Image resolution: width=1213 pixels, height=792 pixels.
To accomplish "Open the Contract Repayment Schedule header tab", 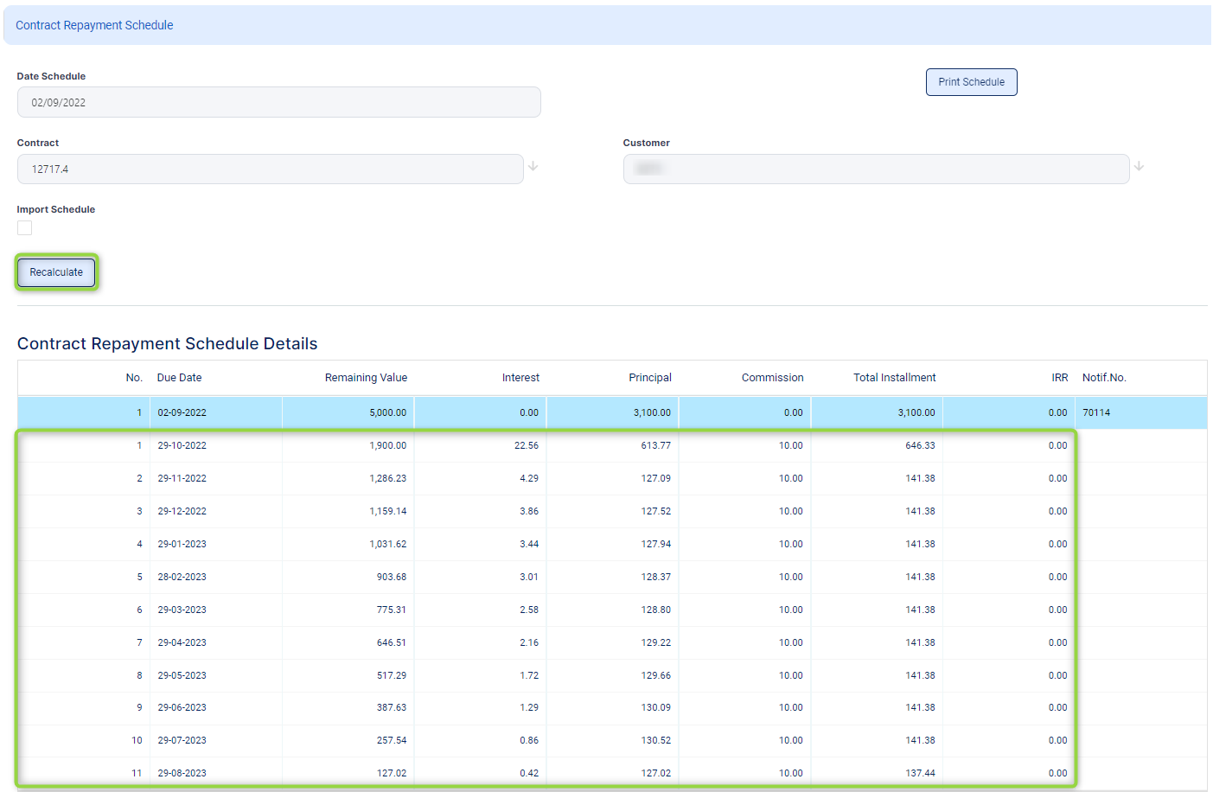I will [x=94, y=25].
